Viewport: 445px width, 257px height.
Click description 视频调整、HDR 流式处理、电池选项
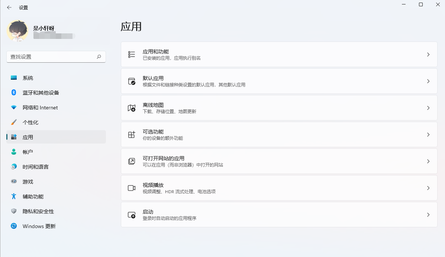tap(179, 192)
